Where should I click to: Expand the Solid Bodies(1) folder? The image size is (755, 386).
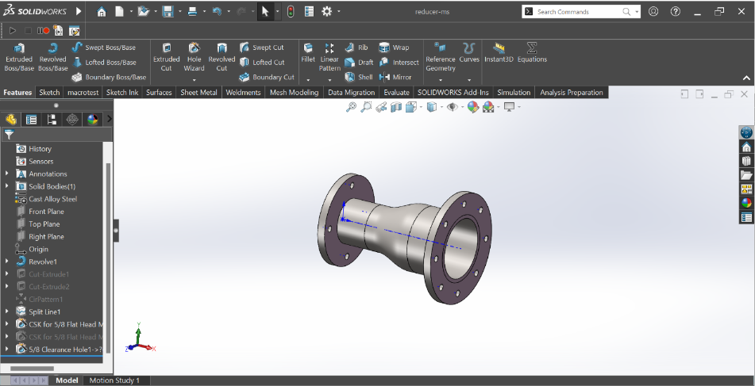tap(7, 186)
